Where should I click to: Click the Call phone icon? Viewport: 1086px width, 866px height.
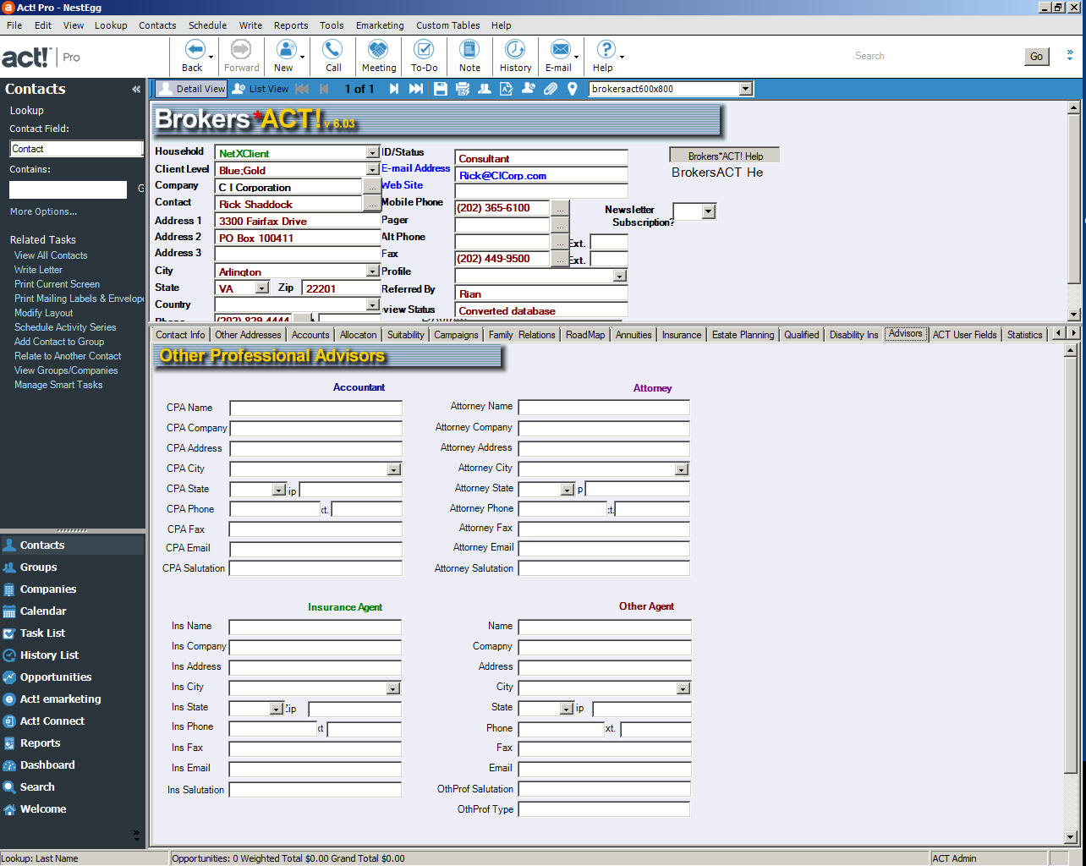[x=333, y=50]
